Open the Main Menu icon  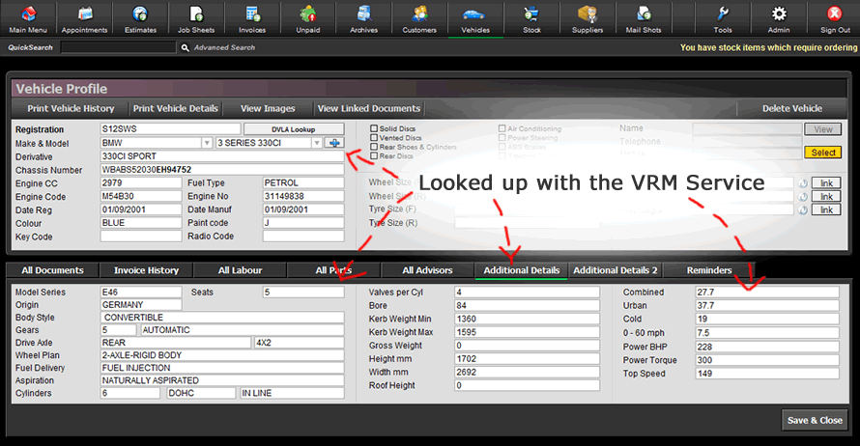point(28,14)
